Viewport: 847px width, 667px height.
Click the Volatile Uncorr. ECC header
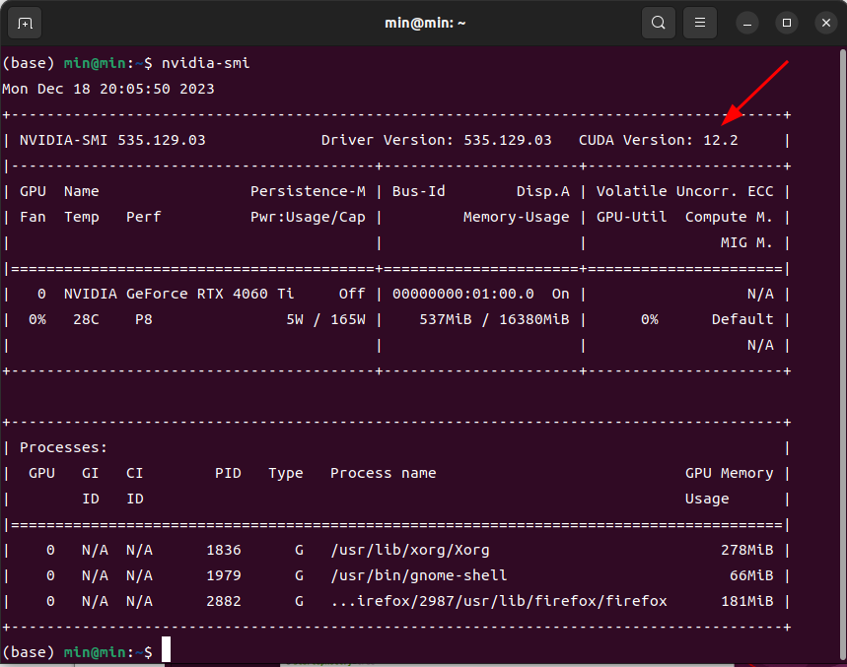(685, 191)
